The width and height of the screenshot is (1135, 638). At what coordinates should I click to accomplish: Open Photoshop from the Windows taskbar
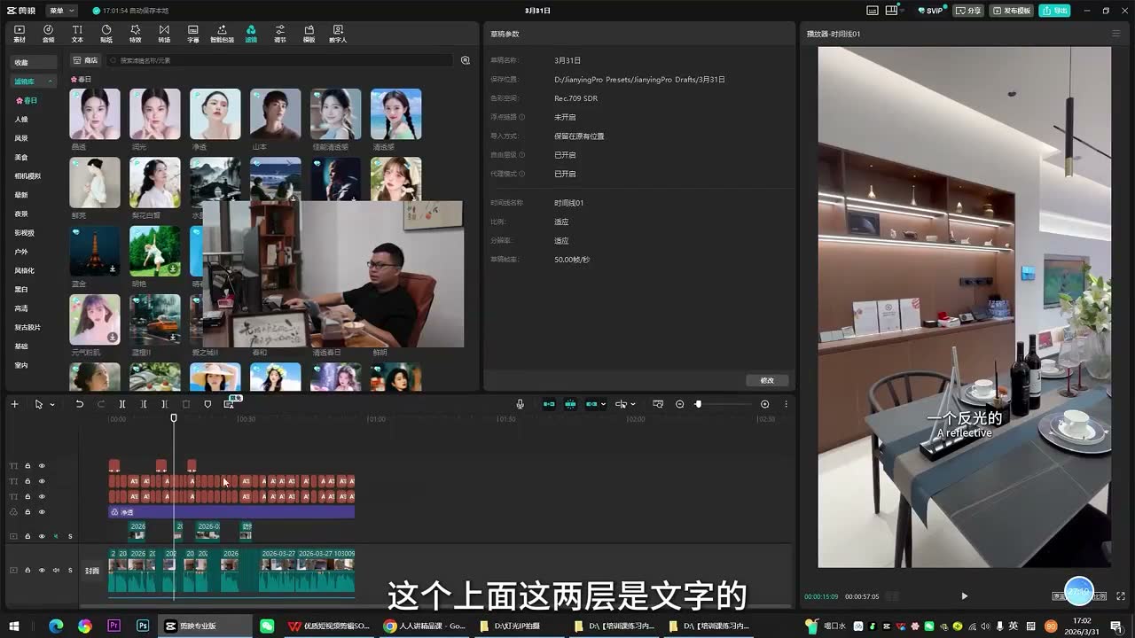143,626
